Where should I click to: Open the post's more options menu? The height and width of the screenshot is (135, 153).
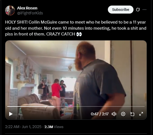144,9
